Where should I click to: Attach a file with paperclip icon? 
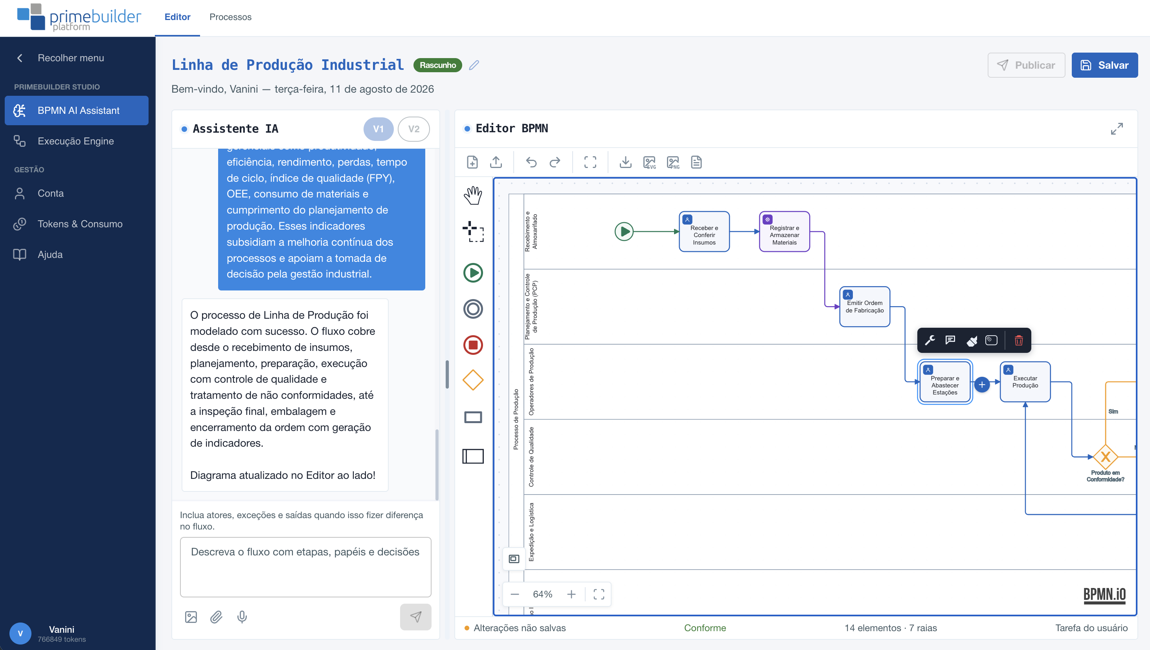pos(216,617)
